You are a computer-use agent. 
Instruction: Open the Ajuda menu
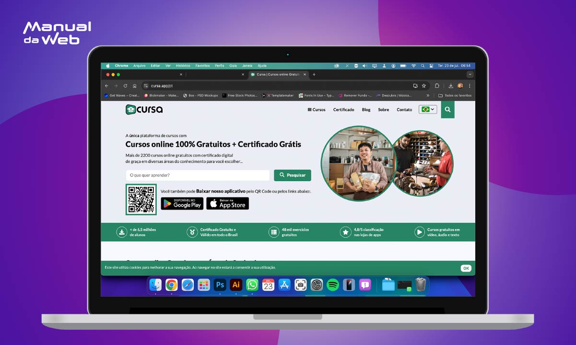262,66
